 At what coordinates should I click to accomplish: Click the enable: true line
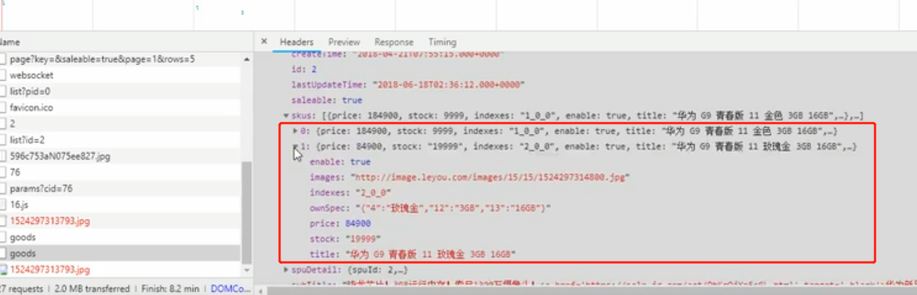coord(340,162)
